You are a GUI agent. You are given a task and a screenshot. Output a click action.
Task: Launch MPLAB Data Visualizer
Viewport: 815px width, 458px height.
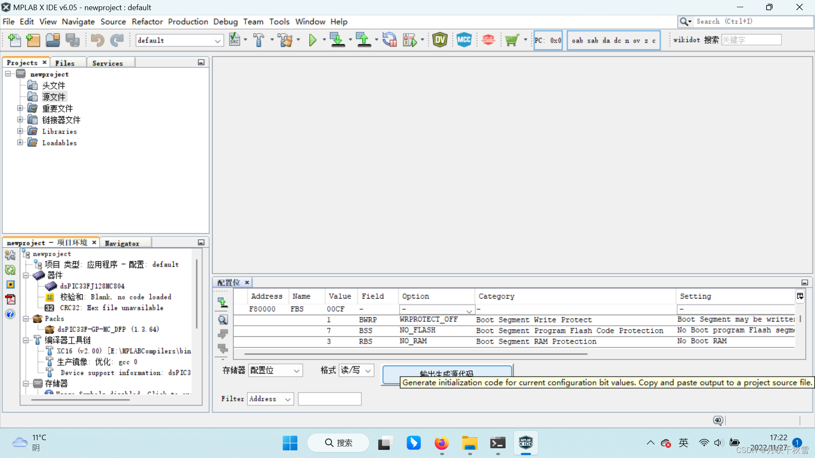[440, 40]
